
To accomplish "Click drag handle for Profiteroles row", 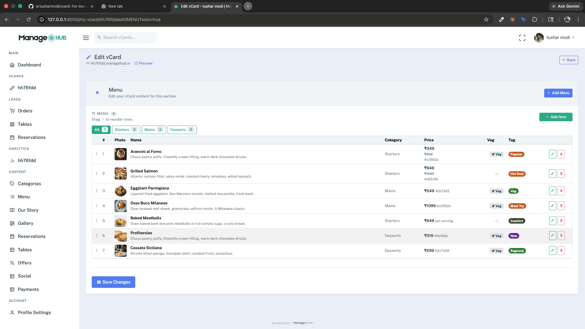I will click(x=97, y=235).
